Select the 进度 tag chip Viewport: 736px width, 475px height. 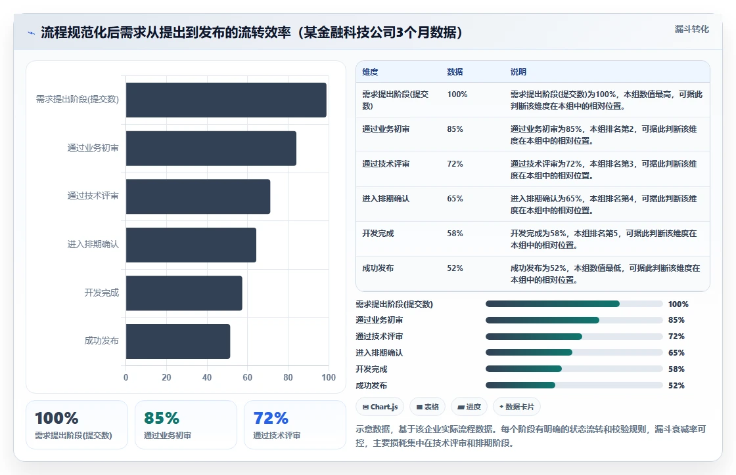(x=469, y=407)
